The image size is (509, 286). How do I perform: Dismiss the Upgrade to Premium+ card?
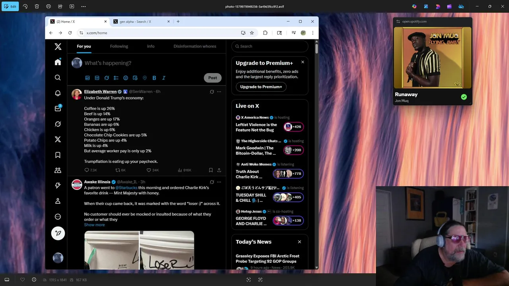coord(303,62)
